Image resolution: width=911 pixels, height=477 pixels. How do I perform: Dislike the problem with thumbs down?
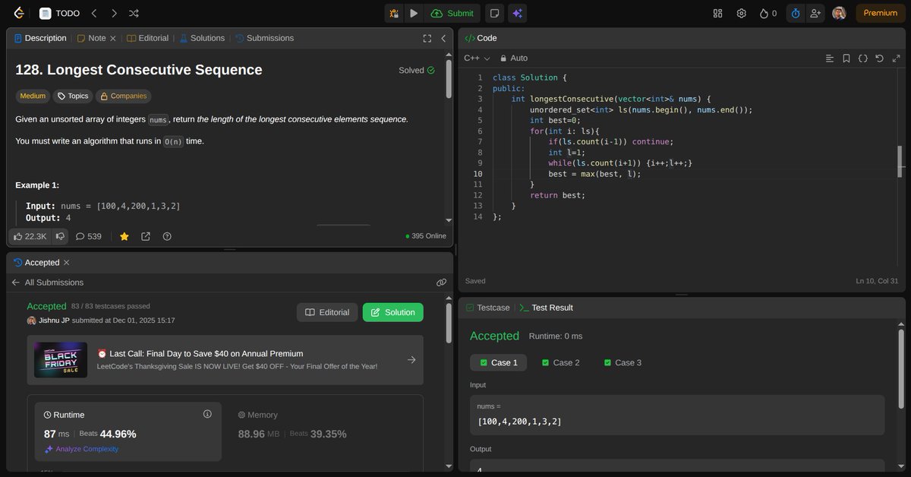click(60, 236)
